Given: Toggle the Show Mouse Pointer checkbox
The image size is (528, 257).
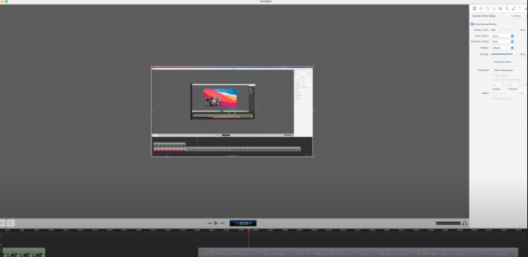Looking at the screenshot, I should pos(472,24).
